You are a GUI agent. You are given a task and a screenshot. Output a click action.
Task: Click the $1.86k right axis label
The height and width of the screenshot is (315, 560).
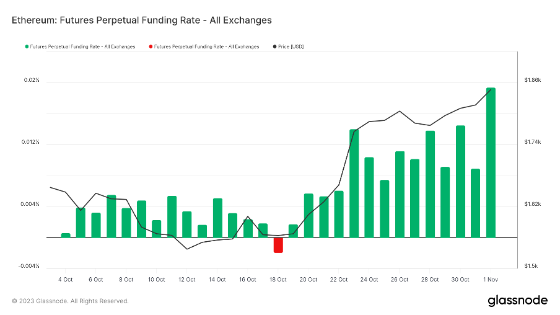click(x=533, y=81)
